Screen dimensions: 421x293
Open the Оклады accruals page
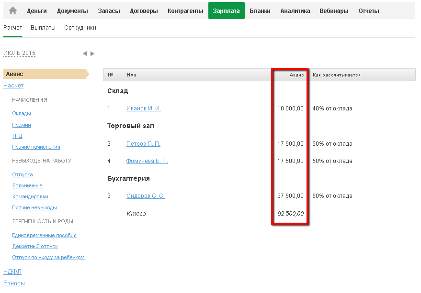point(22,113)
